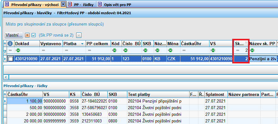Click the filter funnel in the Sk... column header

[246, 43]
